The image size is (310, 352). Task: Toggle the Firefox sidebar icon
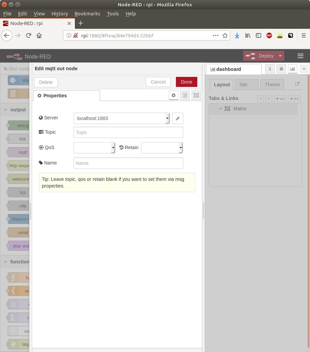pos(258,35)
